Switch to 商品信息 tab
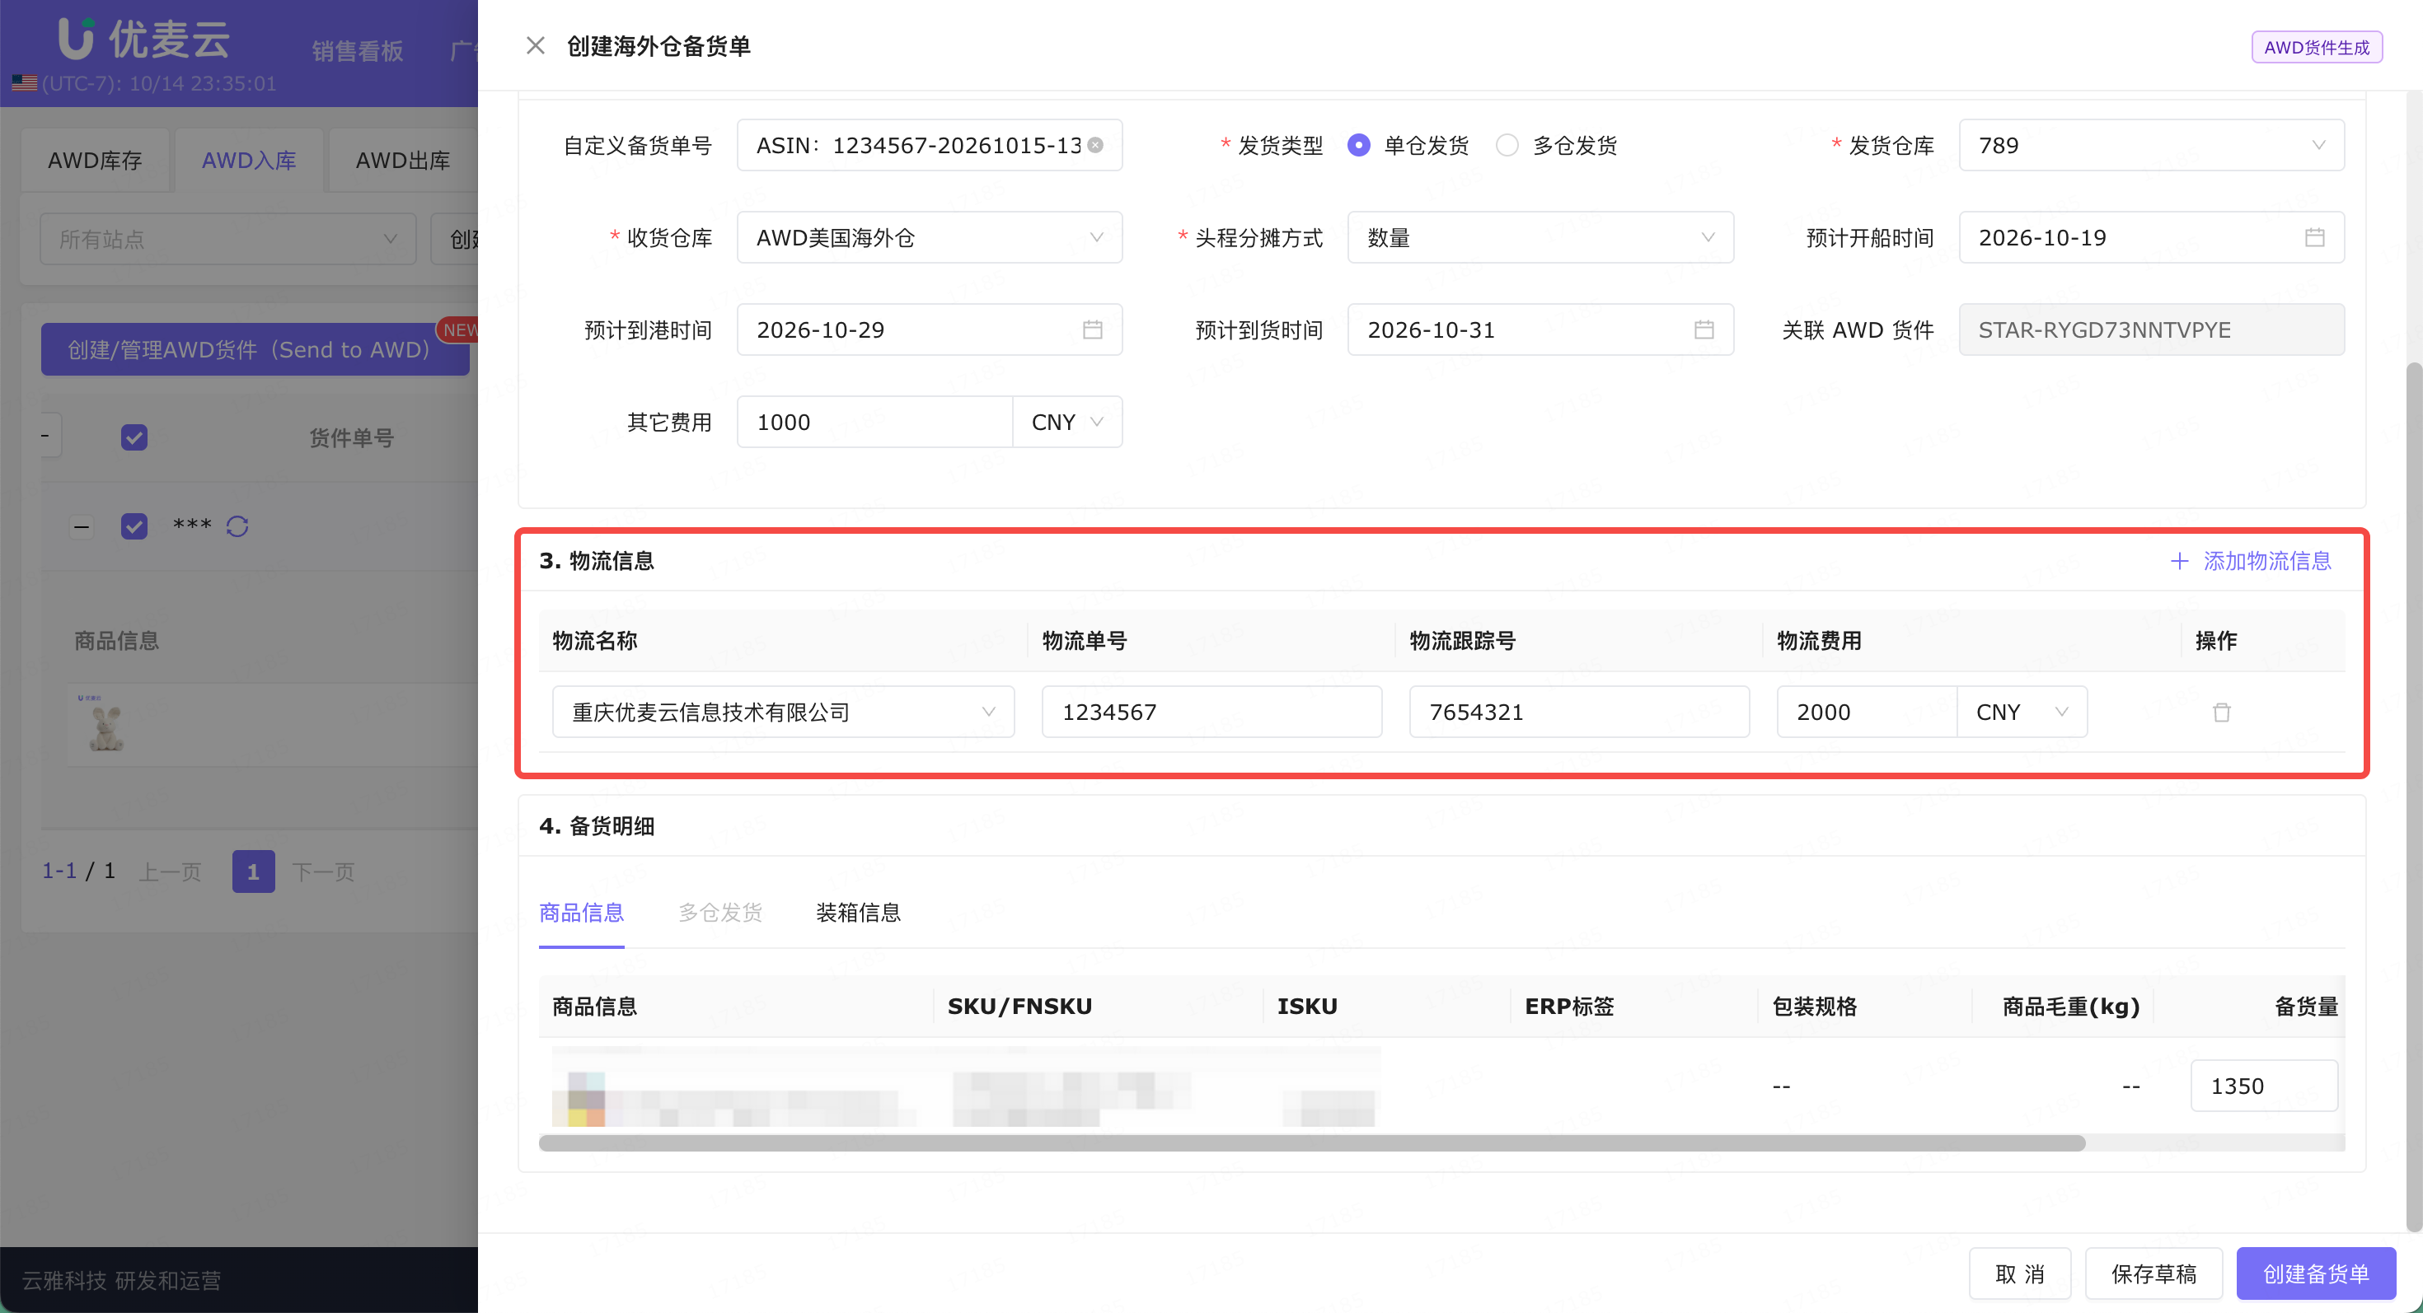This screenshot has width=2423, height=1313. [x=580, y=912]
